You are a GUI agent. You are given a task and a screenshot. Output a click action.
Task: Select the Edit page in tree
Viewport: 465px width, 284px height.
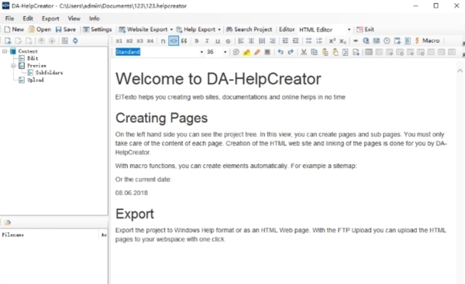[x=33, y=58]
